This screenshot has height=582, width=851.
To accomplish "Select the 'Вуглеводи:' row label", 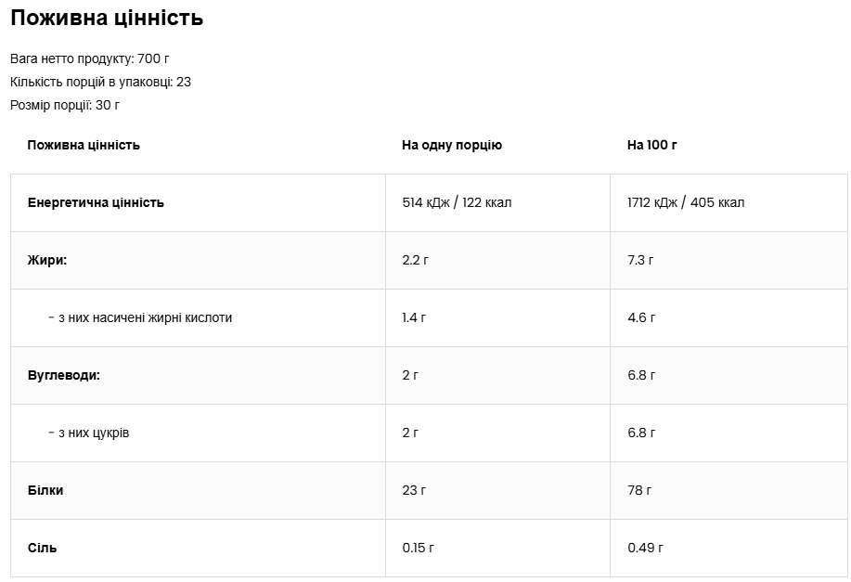I will coord(63,375).
